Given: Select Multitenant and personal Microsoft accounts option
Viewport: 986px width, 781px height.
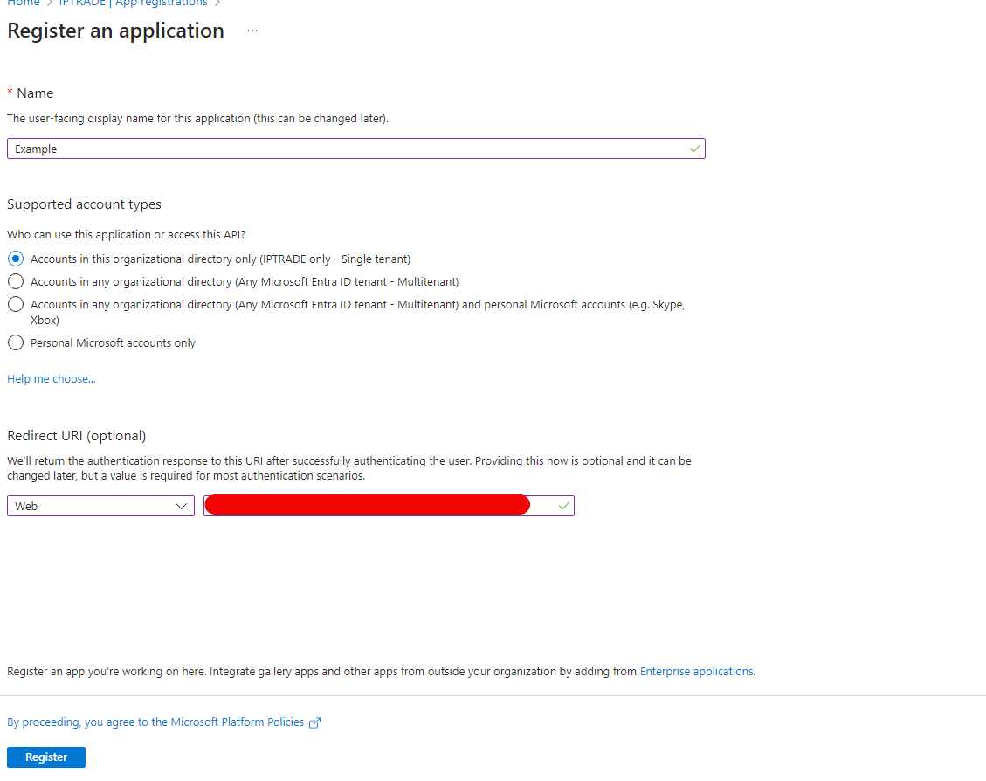Looking at the screenshot, I should click(x=16, y=304).
